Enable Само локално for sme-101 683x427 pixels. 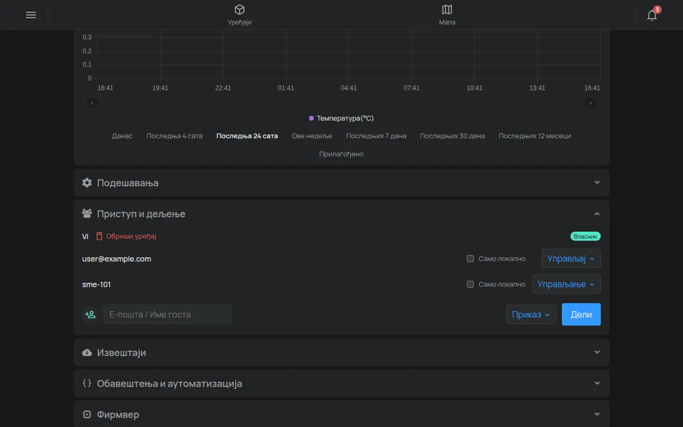(470, 284)
